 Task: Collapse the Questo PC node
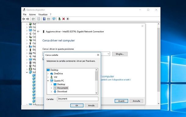48,81
